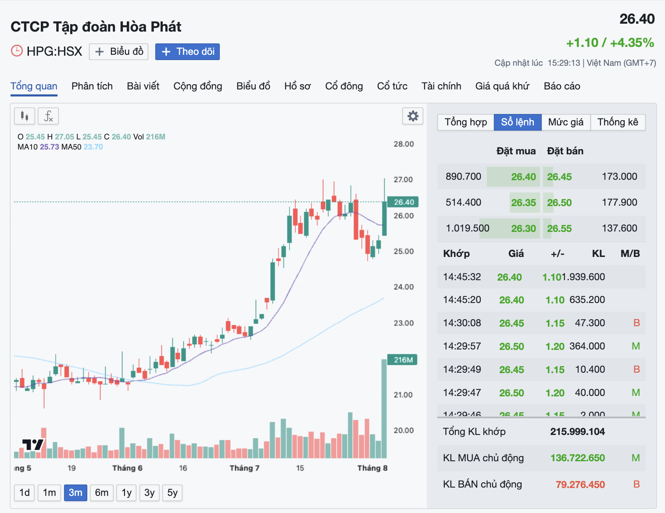
Task: Click the Theo dõi follow button
Action: coord(187,52)
